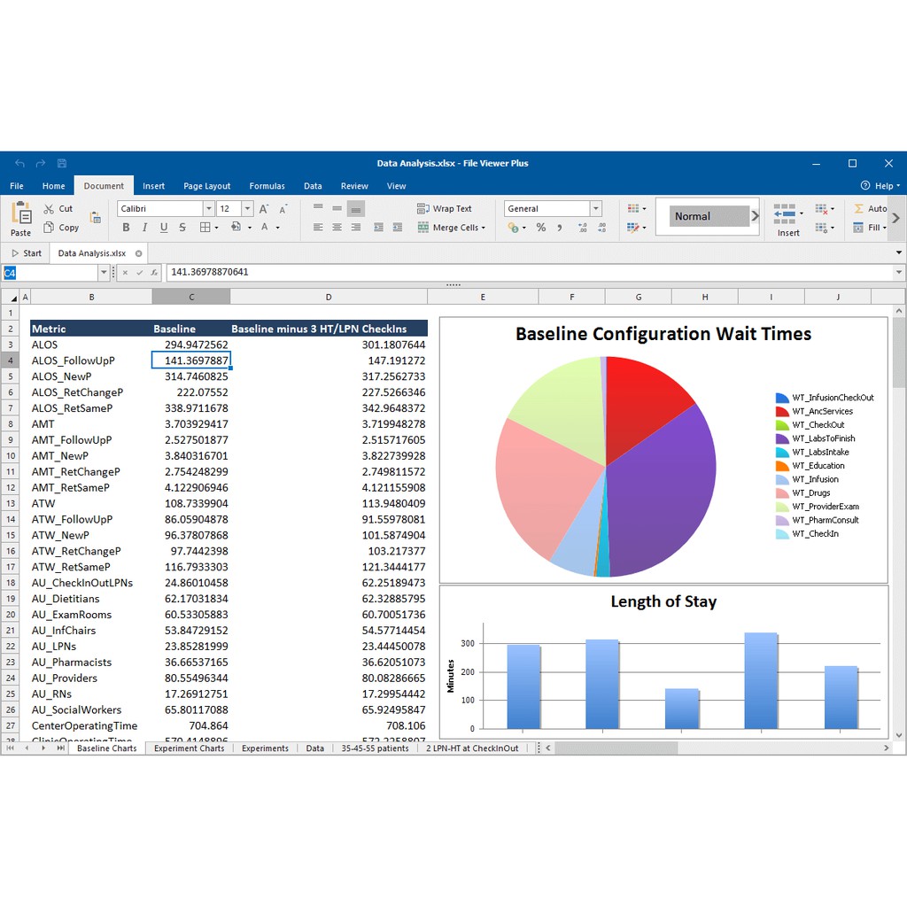Open the cell name box dropdown

coord(104,273)
